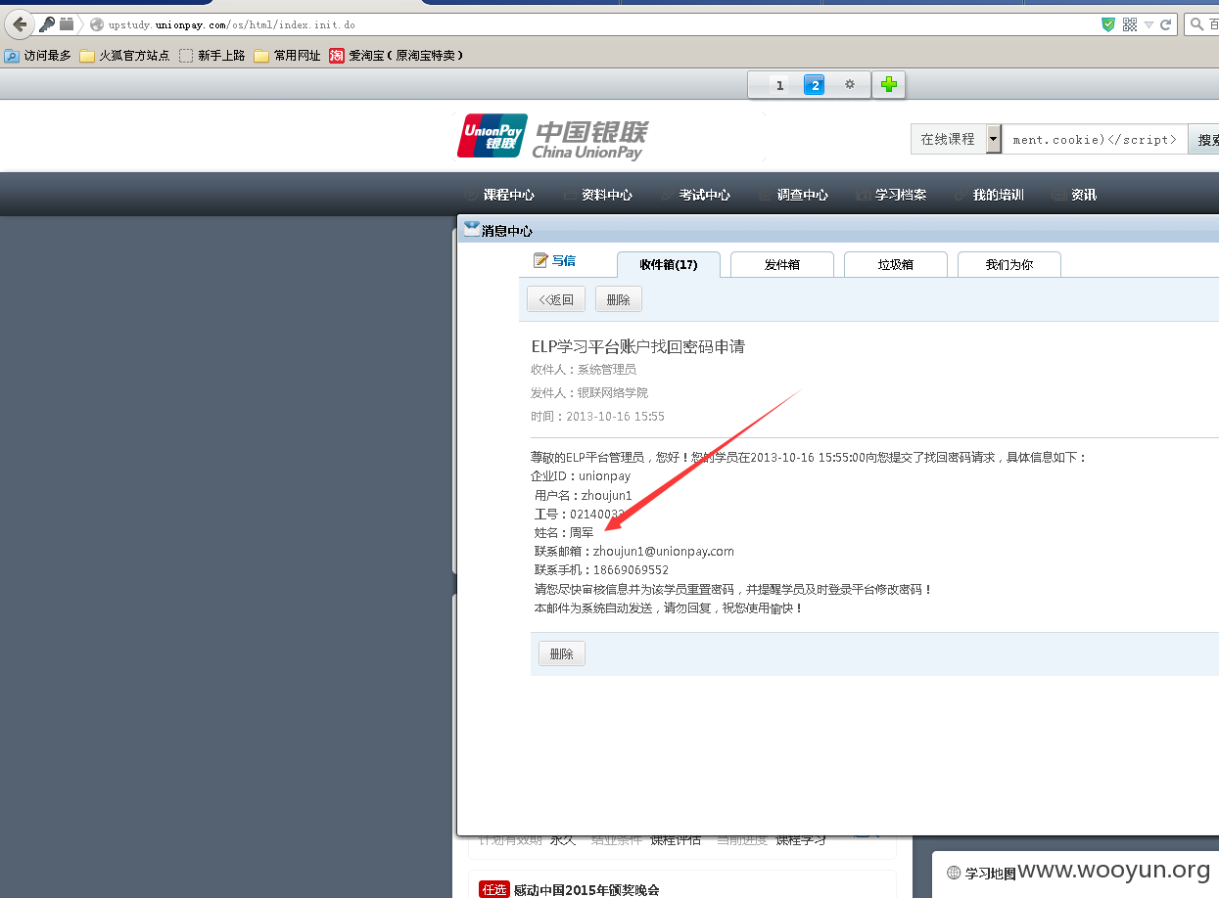Select page 1 in the toolbar switcher

779,85
